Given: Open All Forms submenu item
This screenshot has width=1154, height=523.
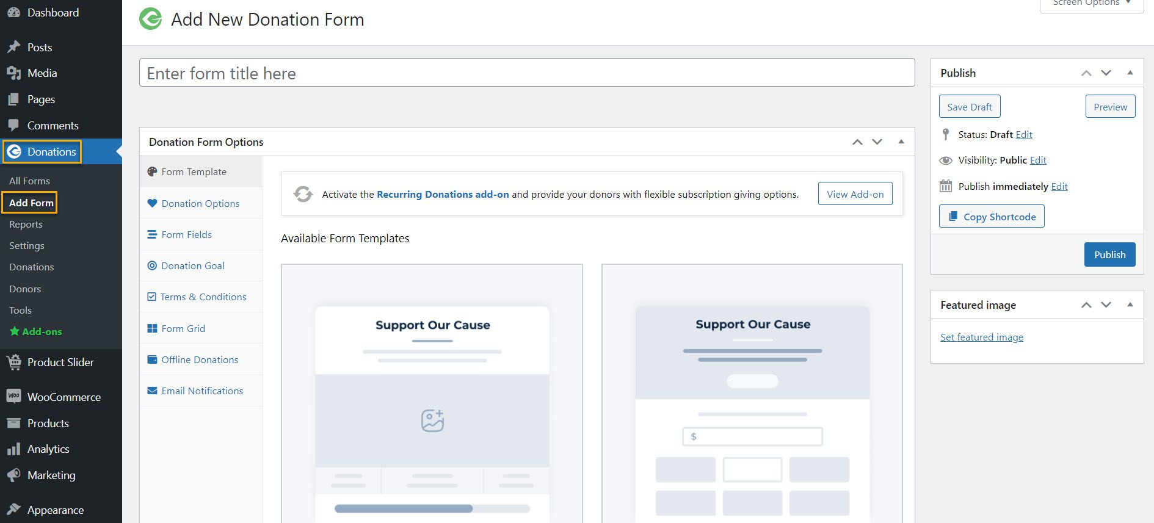Looking at the screenshot, I should click(x=29, y=181).
